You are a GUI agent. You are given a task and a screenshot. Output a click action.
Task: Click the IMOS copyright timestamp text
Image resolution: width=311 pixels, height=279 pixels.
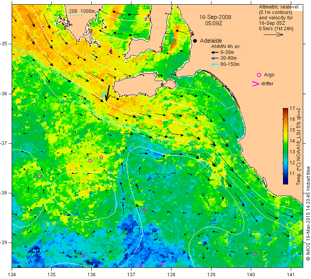tap(308, 213)
